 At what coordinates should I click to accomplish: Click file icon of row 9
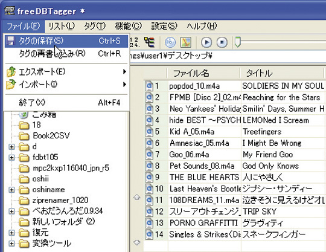pos(149,177)
